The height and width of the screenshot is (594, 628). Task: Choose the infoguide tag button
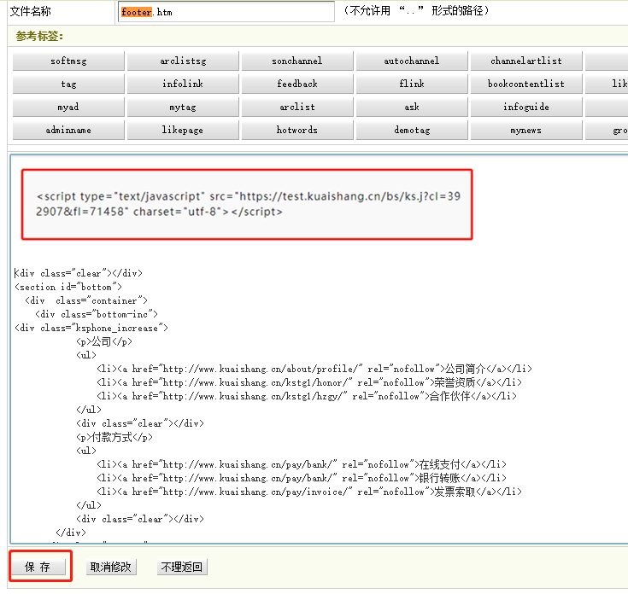point(526,108)
